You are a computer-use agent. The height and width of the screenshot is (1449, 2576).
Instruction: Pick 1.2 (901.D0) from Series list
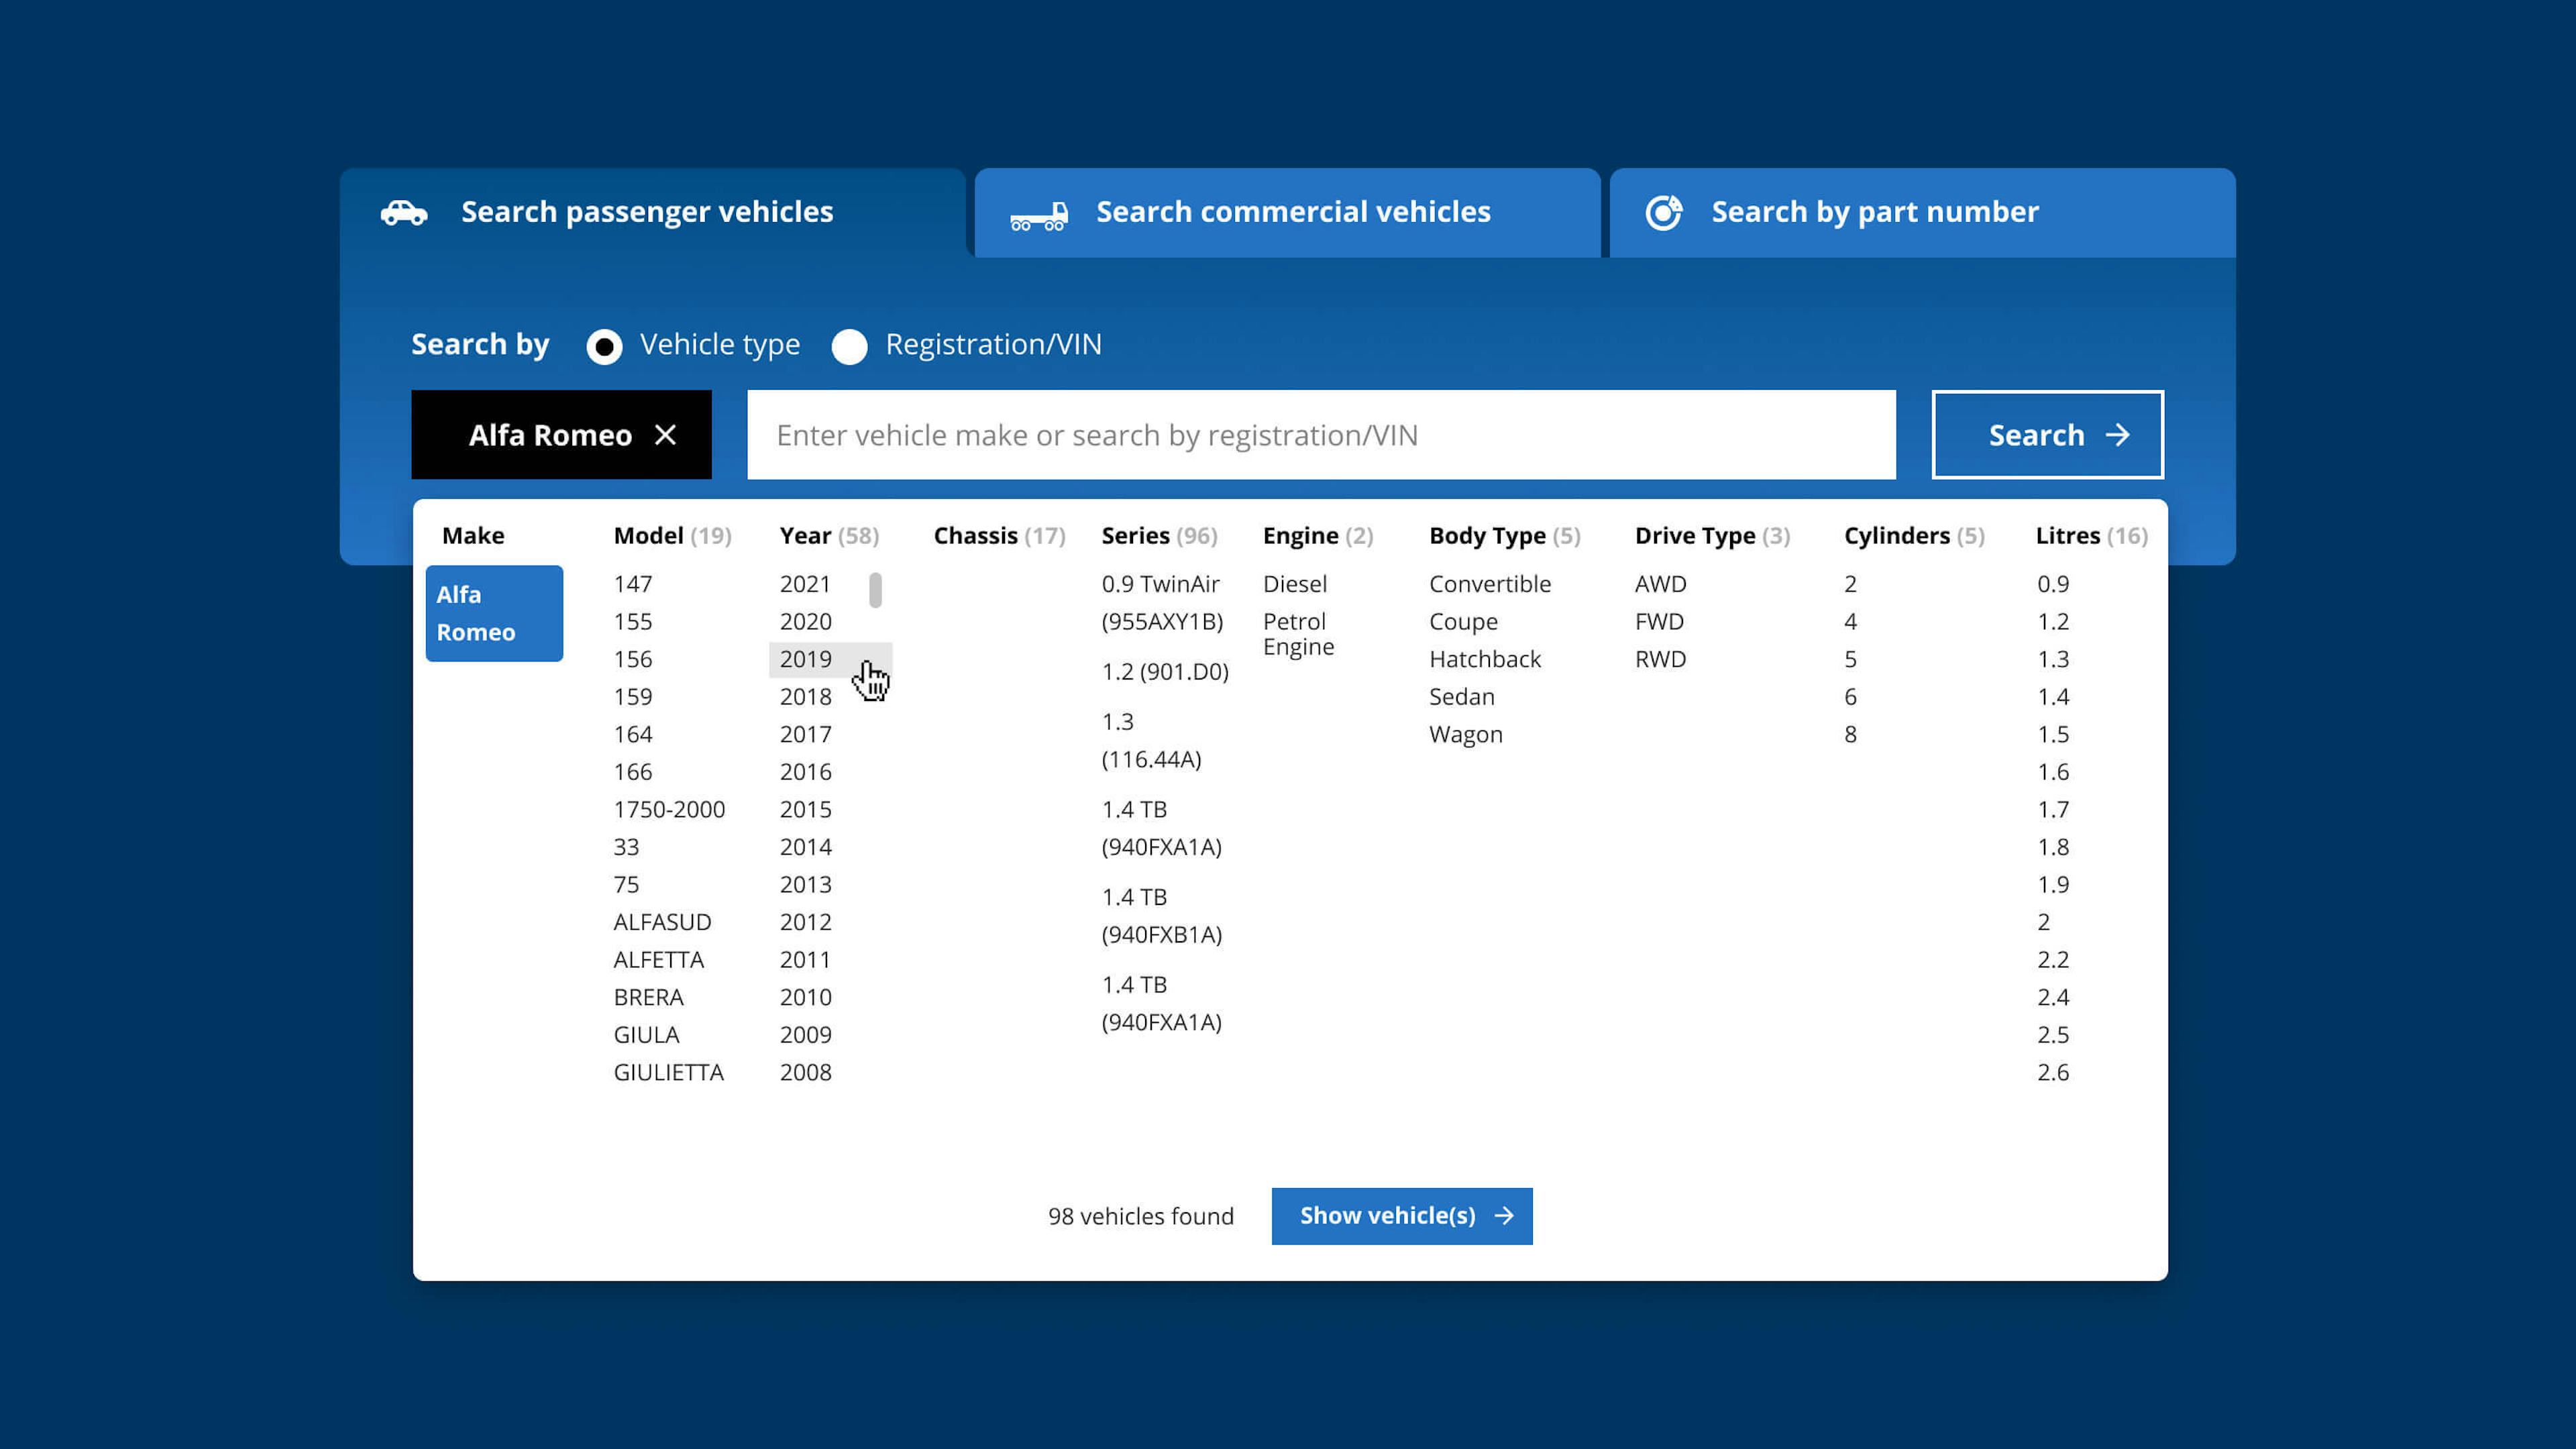(x=1164, y=671)
